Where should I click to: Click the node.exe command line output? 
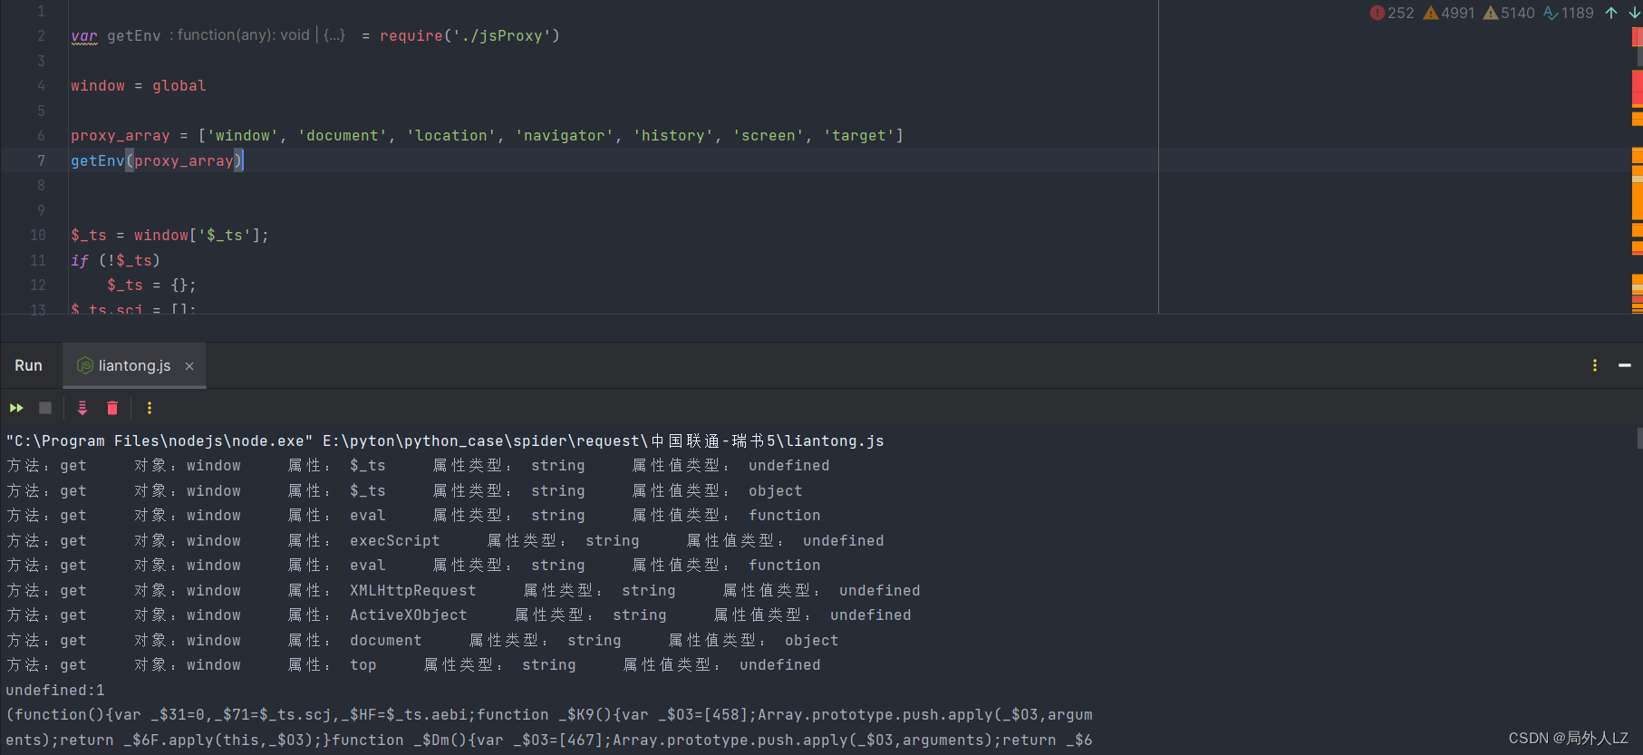[445, 440]
